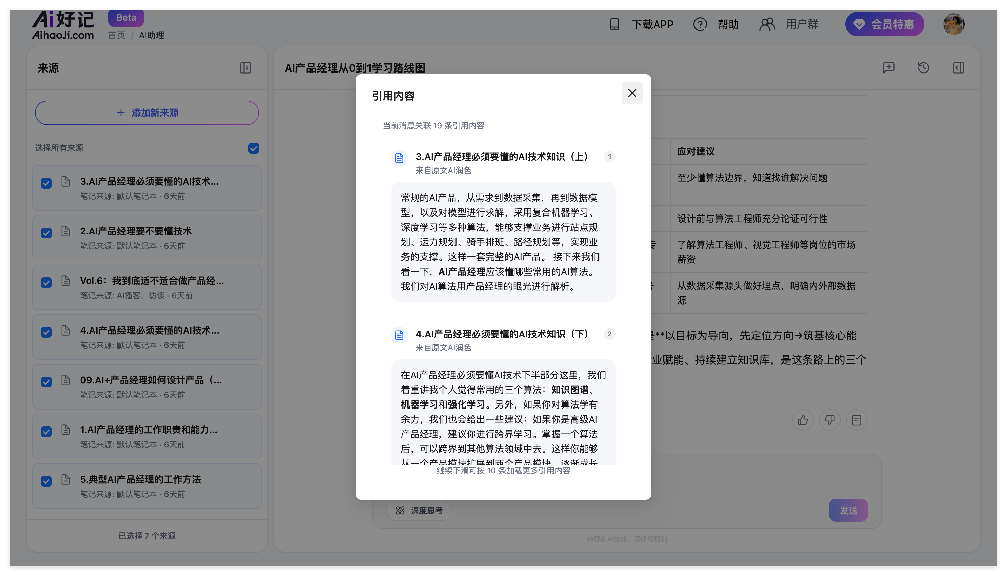Click the 会员特惠 button
The height and width of the screenshot is (576, 1007).
(x=884, y=24)
